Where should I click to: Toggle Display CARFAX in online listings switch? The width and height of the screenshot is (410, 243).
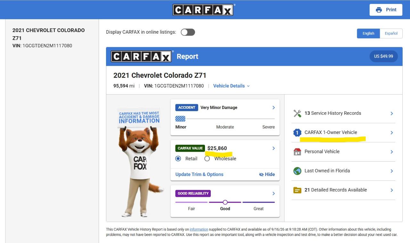pos(188,32)
